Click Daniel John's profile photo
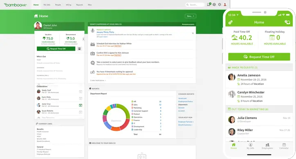The width and height of the screenshot is (296, 159). click(x=38, y=26)
